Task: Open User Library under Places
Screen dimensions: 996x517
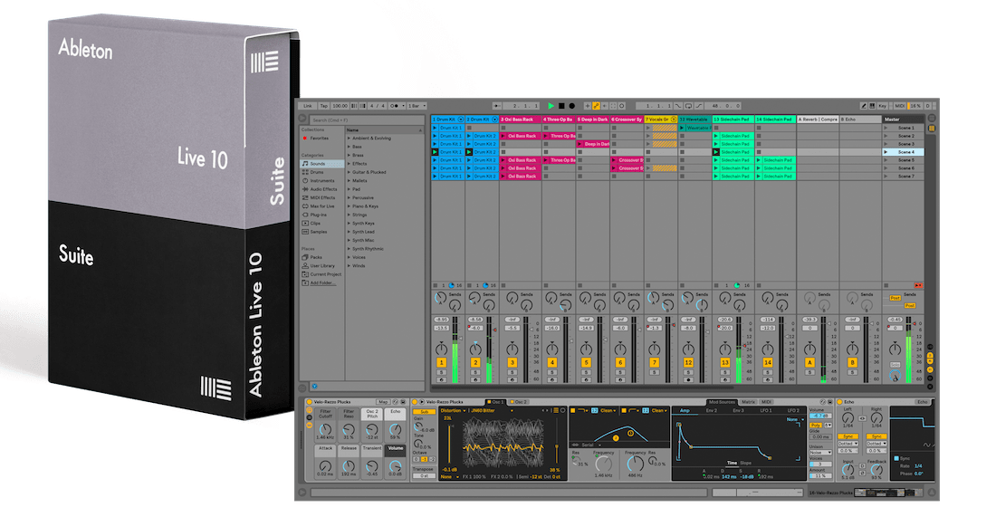Action: pos(322,265)
